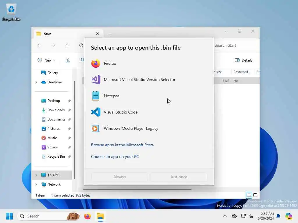Select the Recycle Bin desktop icon
The width and height of the screenshot is (298, 223).
click(11, 12)
